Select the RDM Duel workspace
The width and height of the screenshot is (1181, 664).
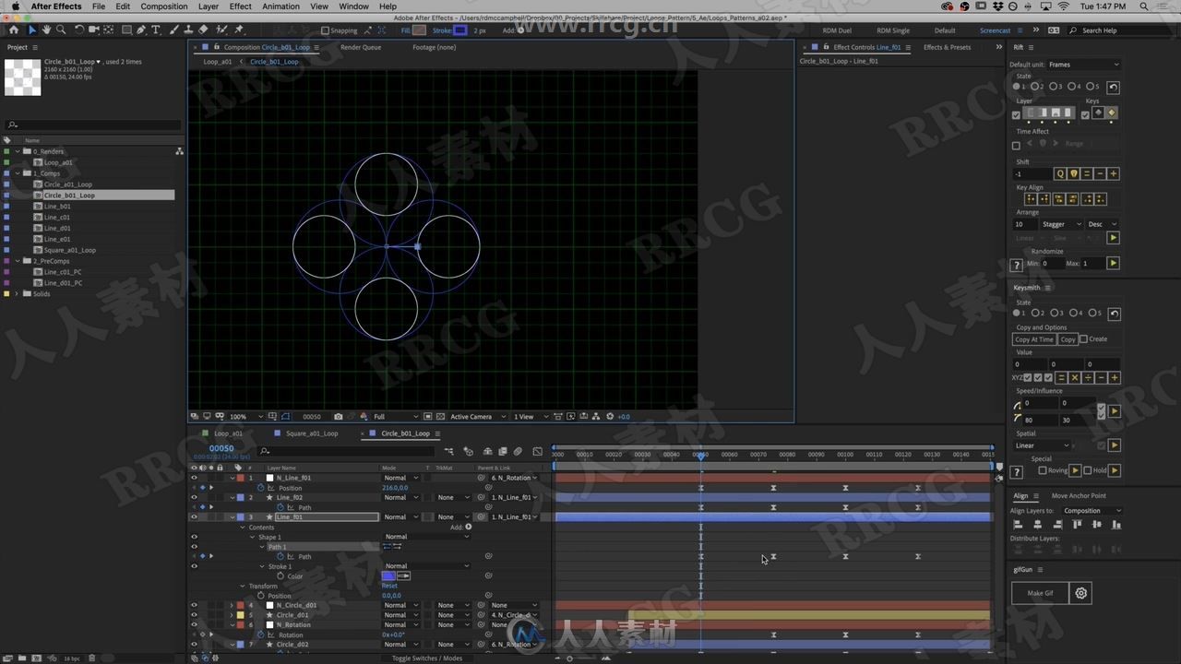pos(837,30)
